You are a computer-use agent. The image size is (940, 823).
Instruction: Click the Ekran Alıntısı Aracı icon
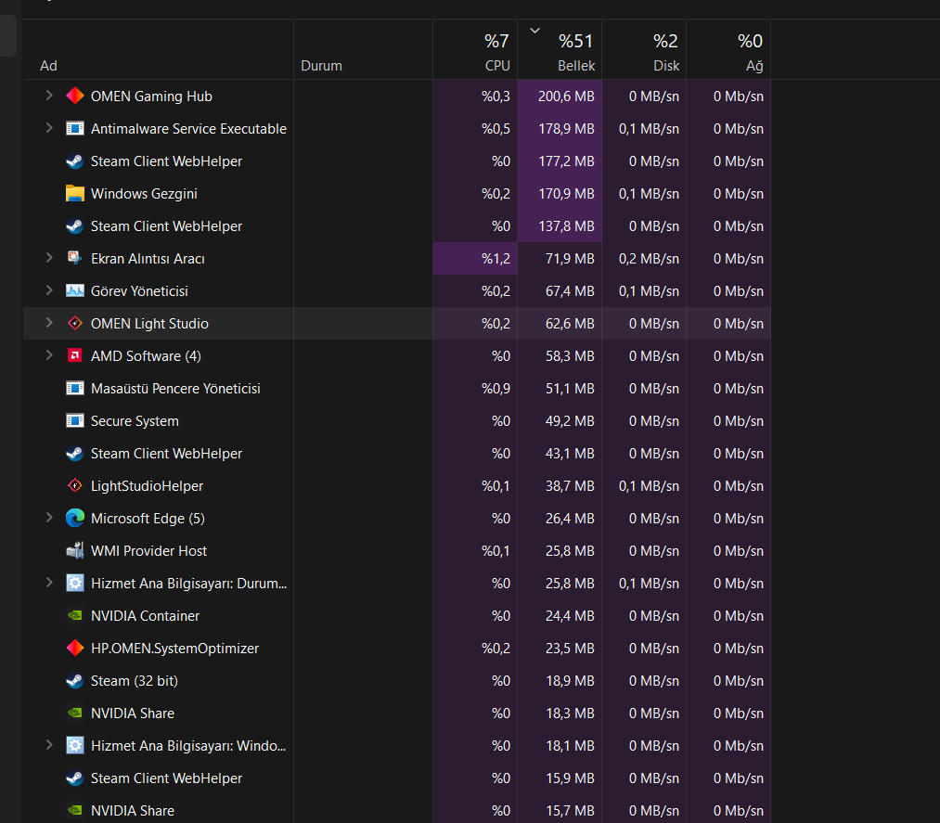[x=75, y=258]
